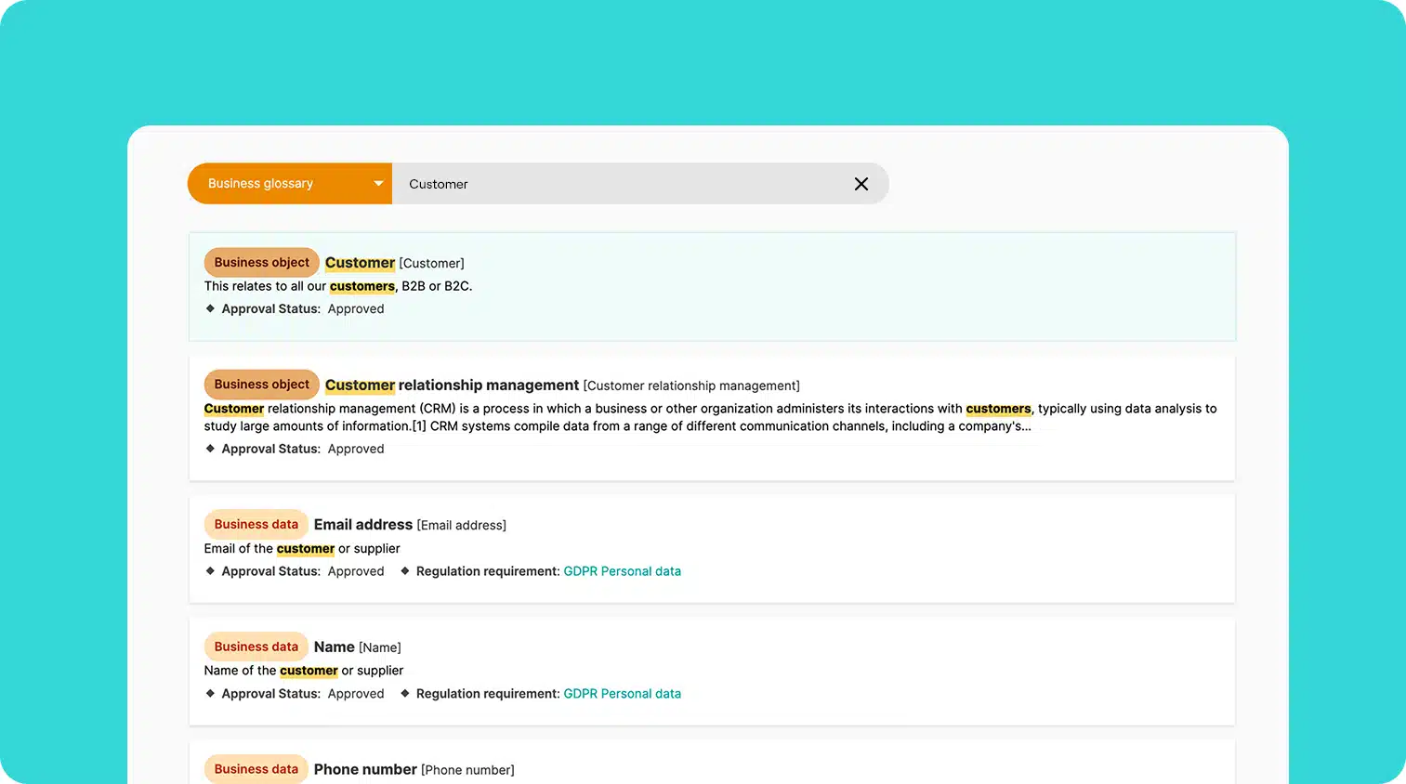
Task: Open the Phone number result title
Action: tap(365, 769)
